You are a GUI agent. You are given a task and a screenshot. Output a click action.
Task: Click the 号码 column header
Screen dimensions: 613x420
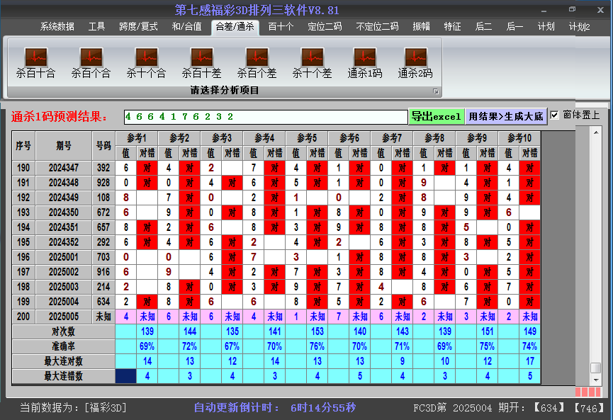coord(103,146)
